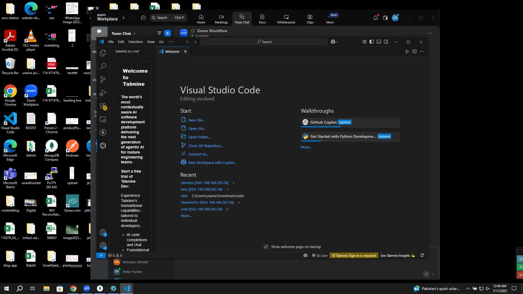Viewport: 523px width, 294px height.
Task: Open the Selection menu
Action: (135, 42)
